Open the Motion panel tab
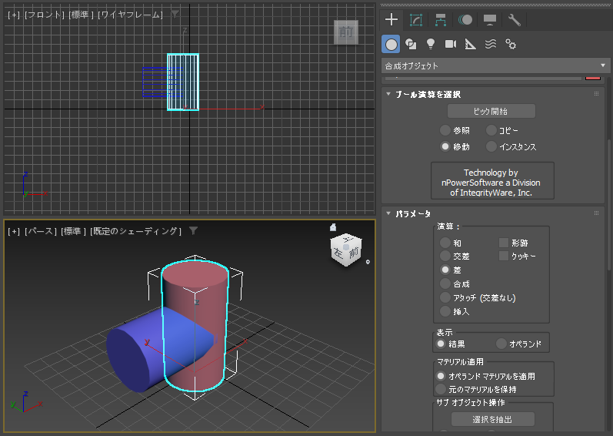Screen dimensions: 613x436 pyautogui.click(x=465, y=19)
